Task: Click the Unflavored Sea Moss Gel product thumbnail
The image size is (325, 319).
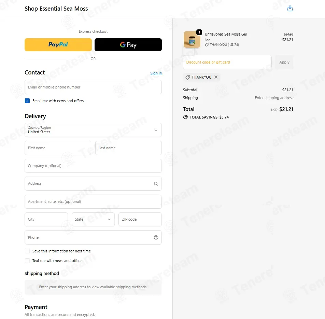Action: pos(192,39)
